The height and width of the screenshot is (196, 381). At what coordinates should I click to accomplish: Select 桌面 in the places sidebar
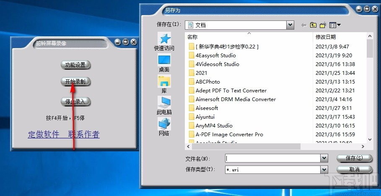pyautogui.click(x=164, y=63)
